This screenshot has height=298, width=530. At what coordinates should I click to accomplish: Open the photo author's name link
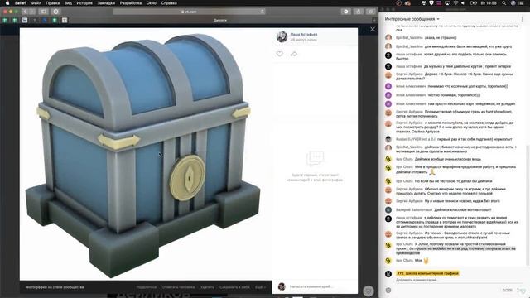tap(304, 35)
